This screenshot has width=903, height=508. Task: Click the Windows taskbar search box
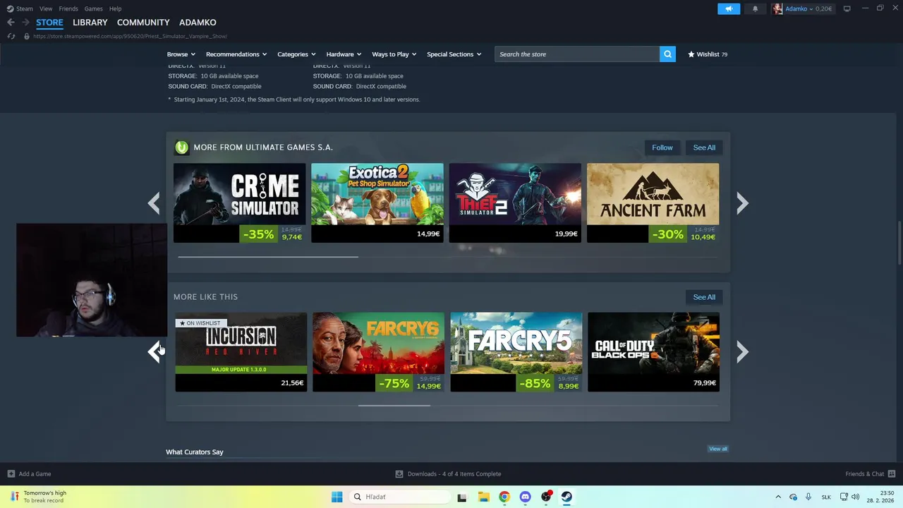click(x=400, y=497)
